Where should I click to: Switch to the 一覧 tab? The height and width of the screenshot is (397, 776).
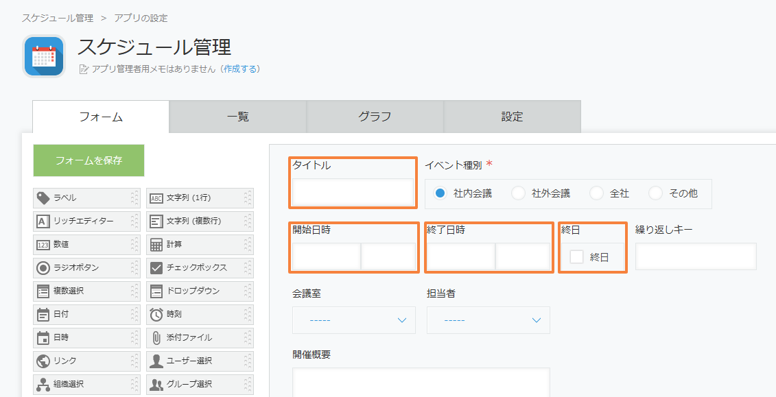[238, 117]
